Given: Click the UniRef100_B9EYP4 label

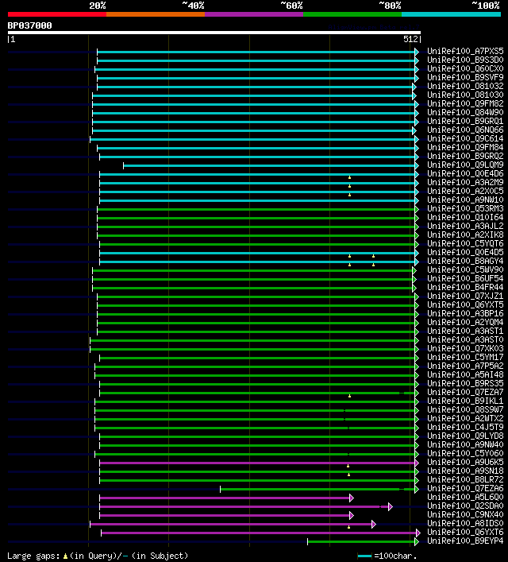Looking at the screenshot, I should point(465,541).
